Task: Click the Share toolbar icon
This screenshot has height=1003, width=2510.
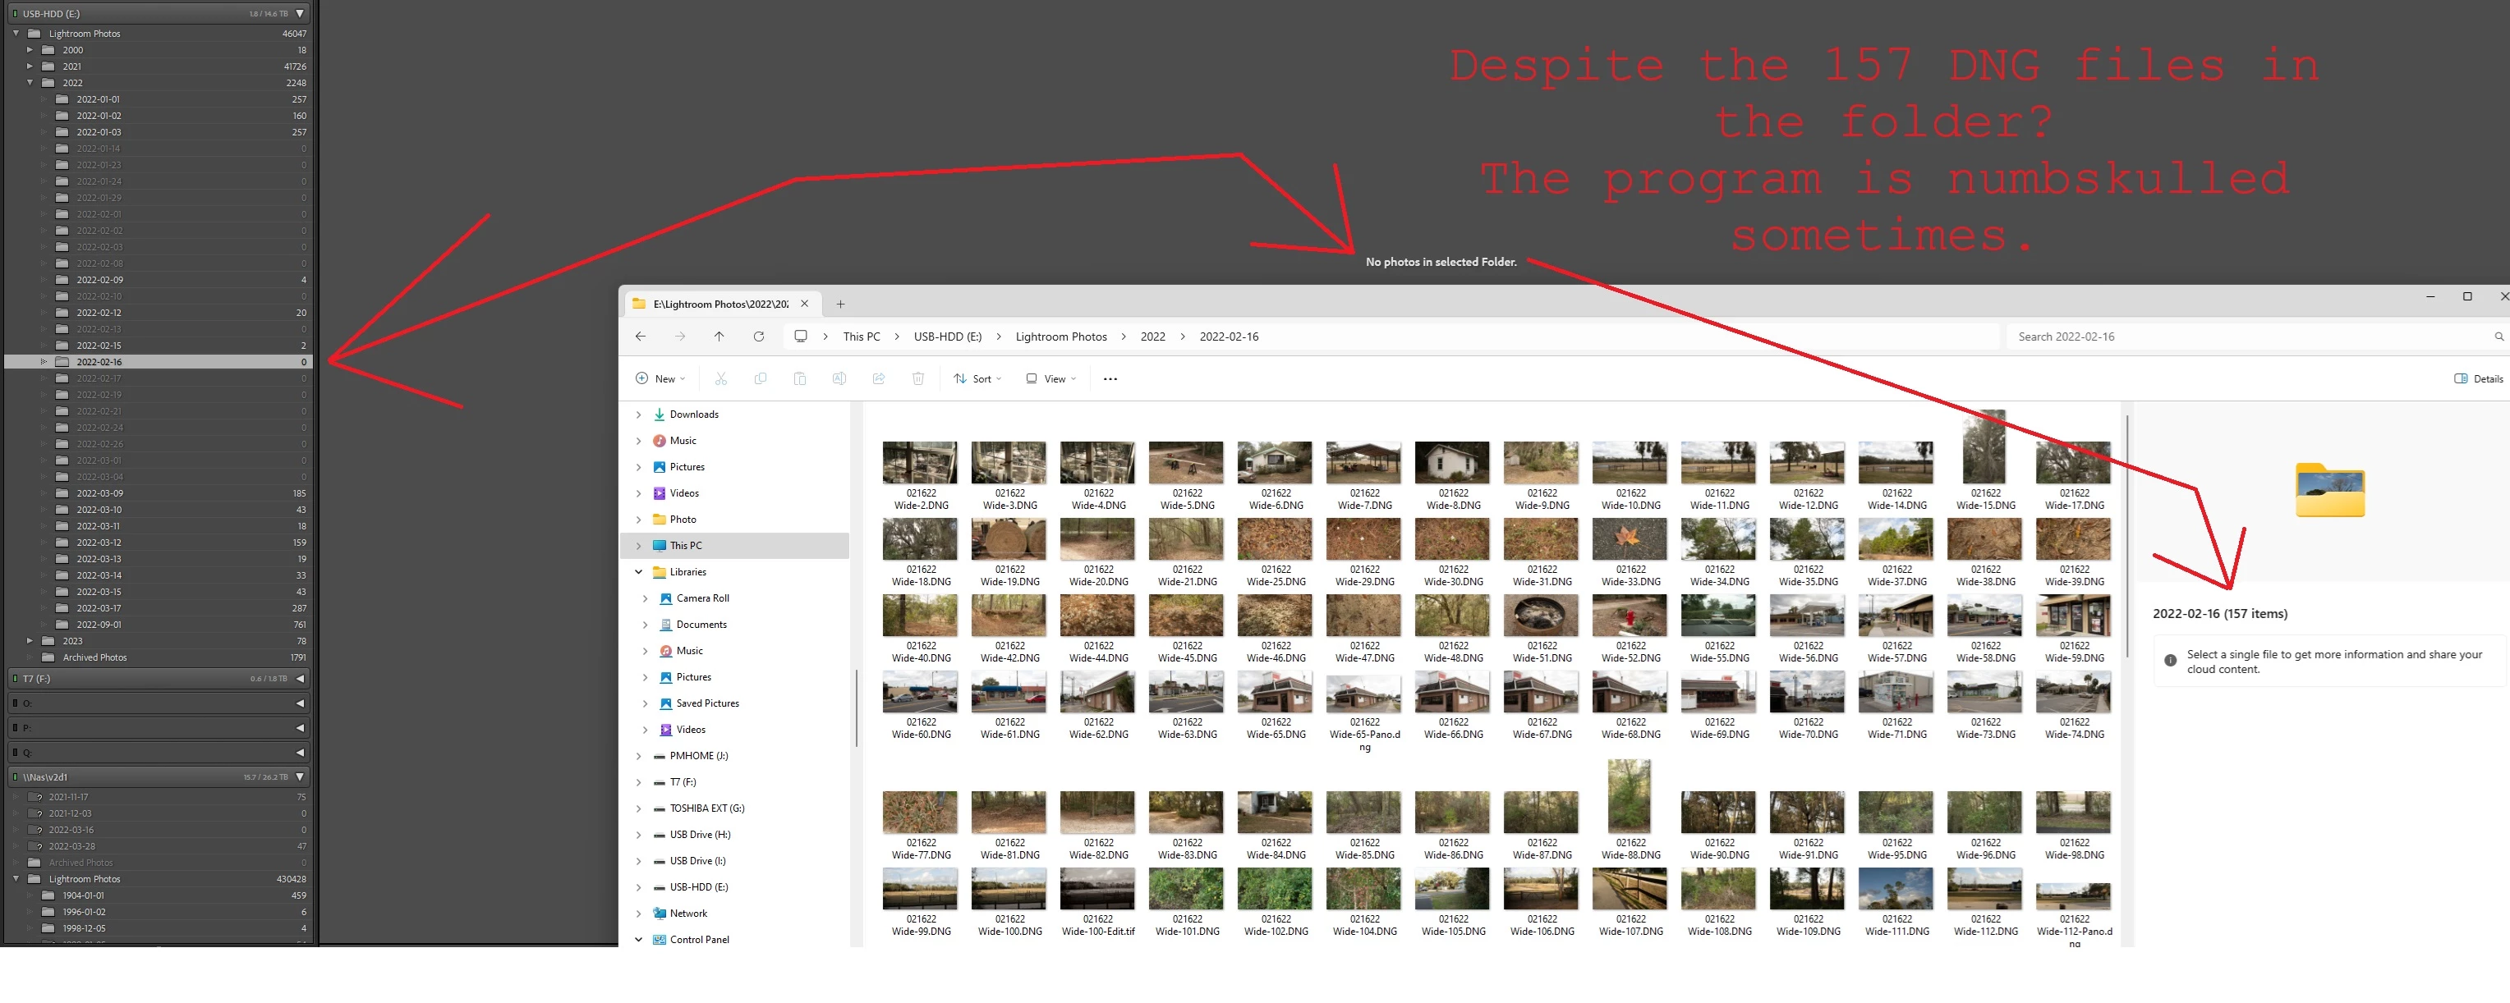Action: coord(878,379)
